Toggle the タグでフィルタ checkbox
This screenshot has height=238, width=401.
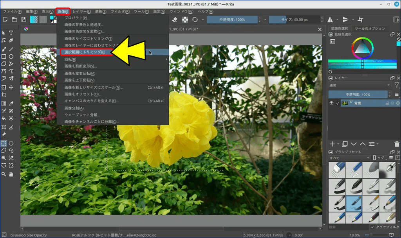click(x=372, y=227)
